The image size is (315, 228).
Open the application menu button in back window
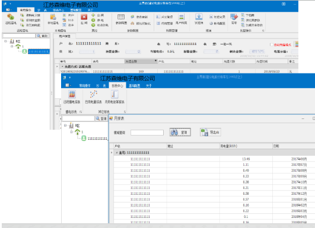8,9
